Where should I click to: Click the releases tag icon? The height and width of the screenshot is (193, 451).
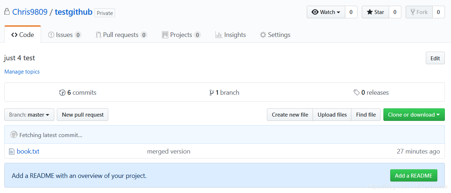click(x=356, y=93)
